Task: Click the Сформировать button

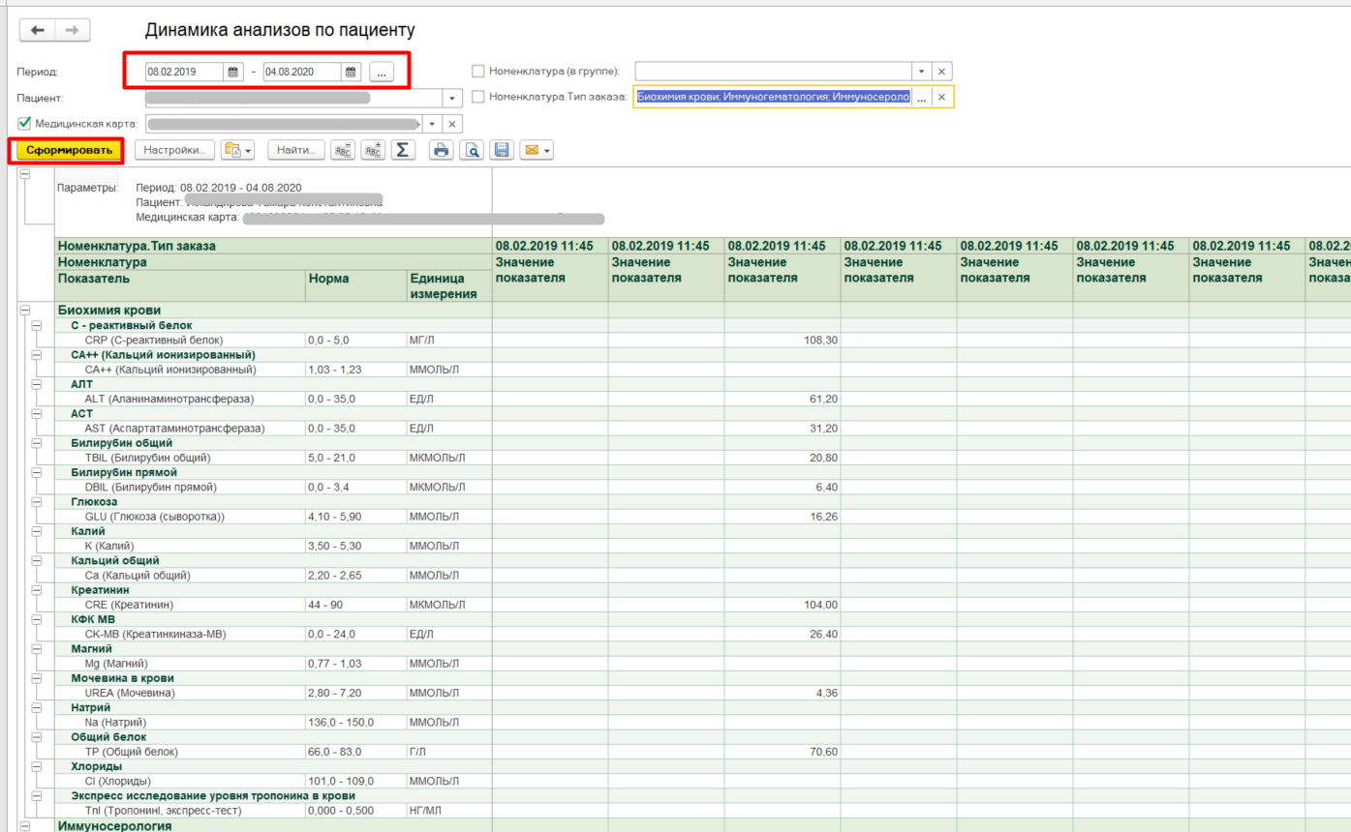Action: pos(67,150)
